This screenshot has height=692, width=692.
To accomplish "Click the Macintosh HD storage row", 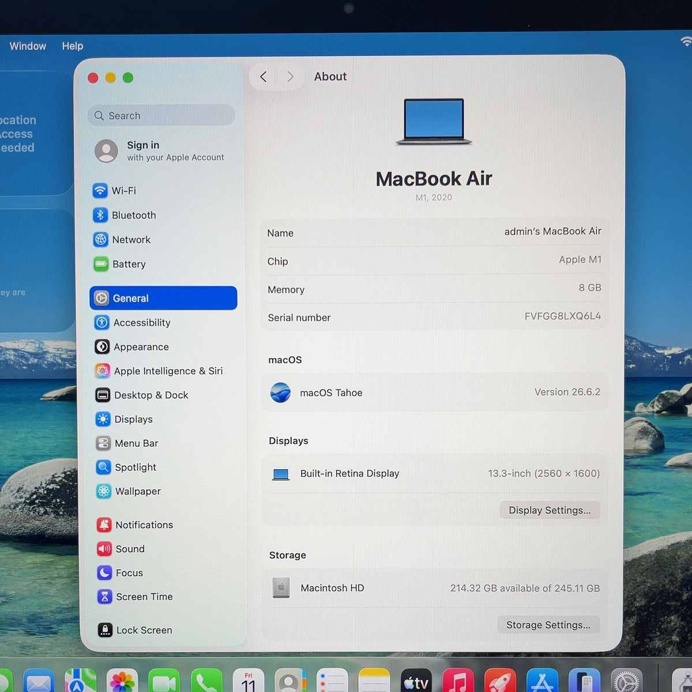I will coord(434,588).
